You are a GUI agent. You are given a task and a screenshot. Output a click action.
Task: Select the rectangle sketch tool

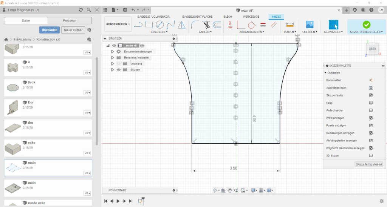pos(149,25)
